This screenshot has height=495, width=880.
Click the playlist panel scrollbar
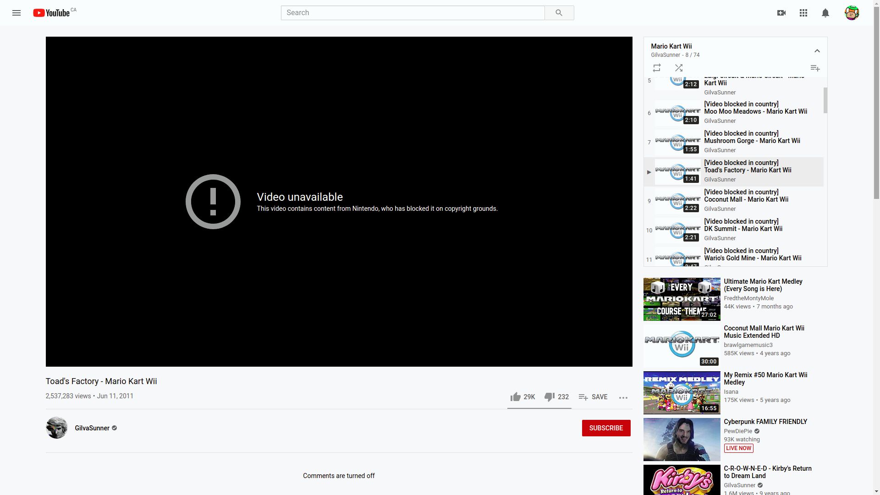(825, 100)
